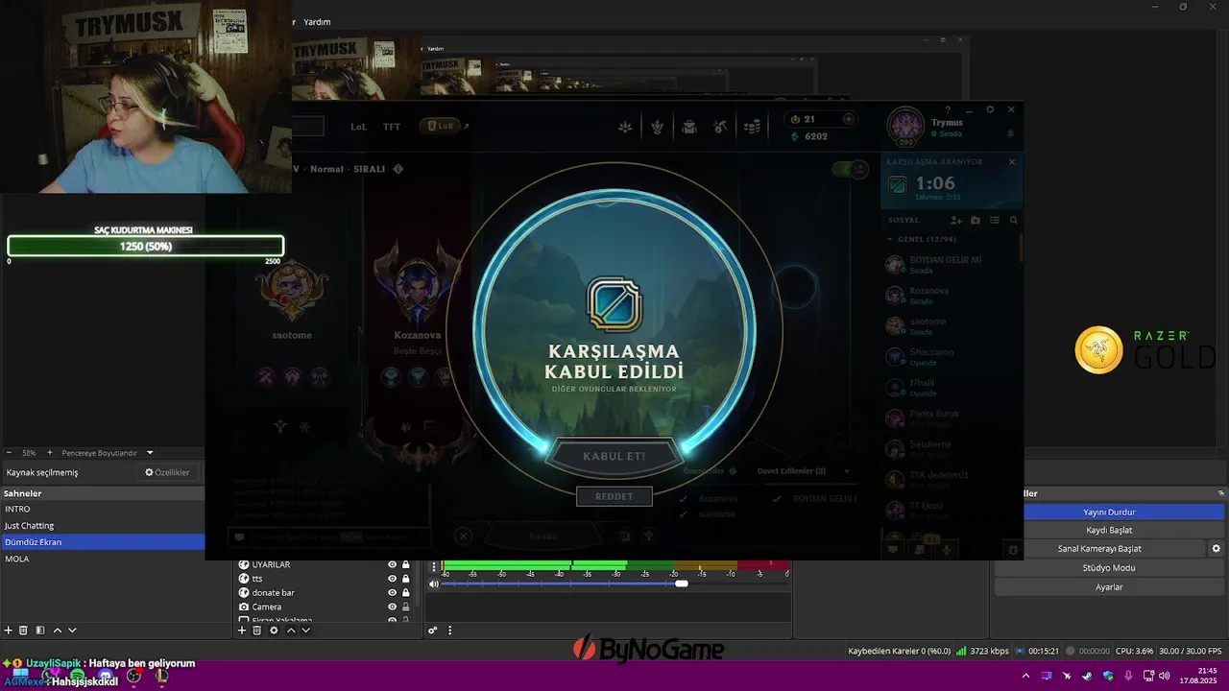Remove selected source with trash icon

click(257, 631)
